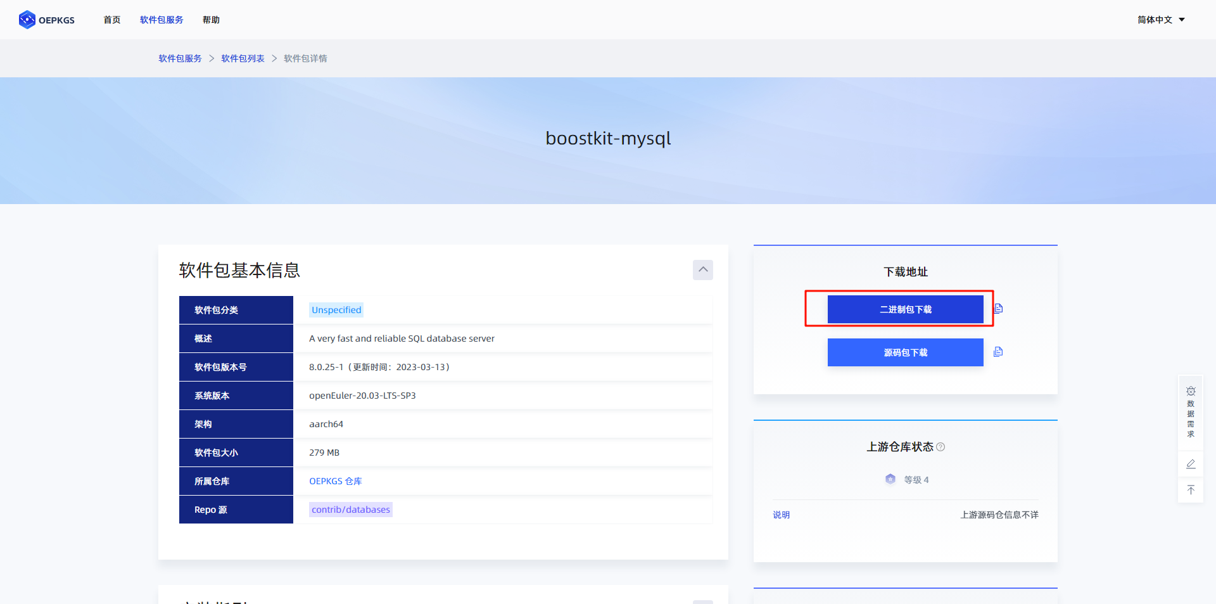
Task: Open the 帮助 navigation item
Action: point(211,20)
